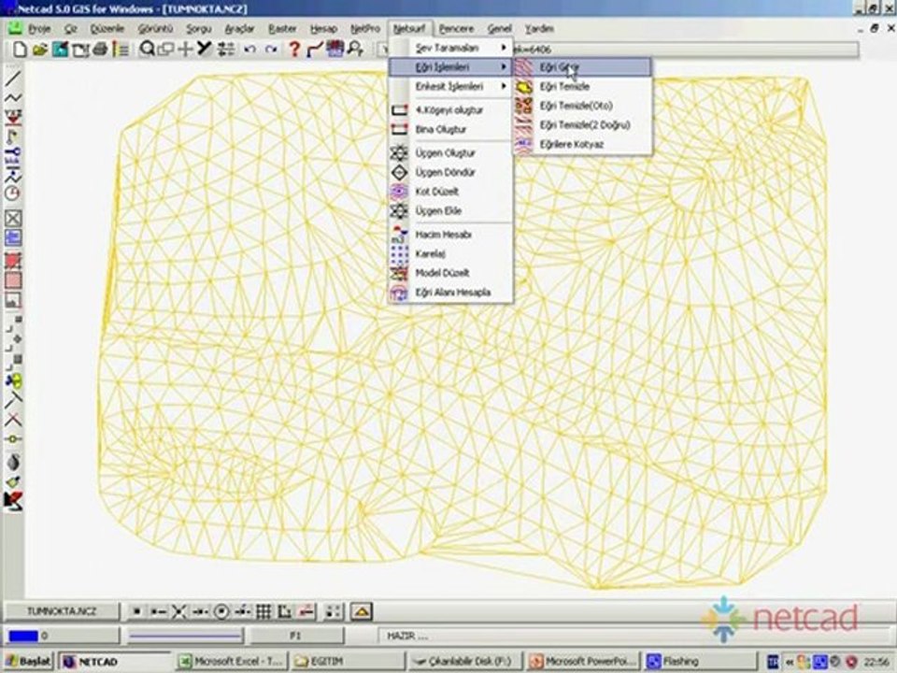Open the layer list icon in toolbar
The width and height of the screenshot is (897, 673).
click(121, 50)
